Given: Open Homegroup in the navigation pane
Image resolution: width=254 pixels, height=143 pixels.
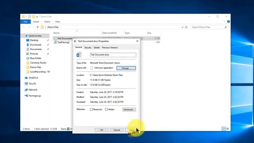Looking at the screenshot, I should (35, 96).
